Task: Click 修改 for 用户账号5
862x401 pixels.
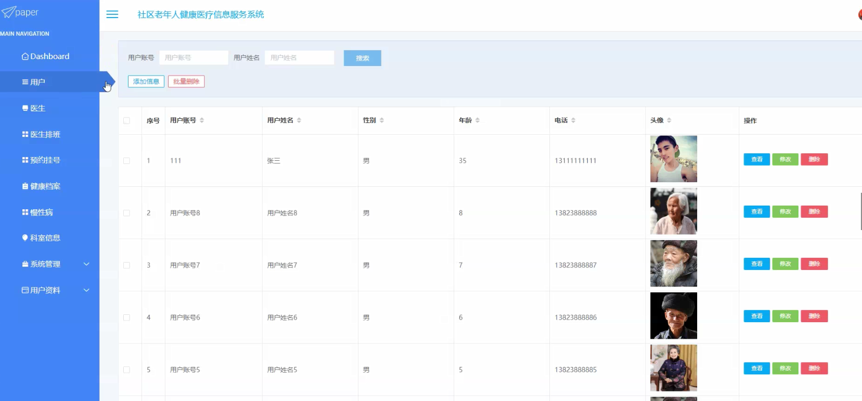Action: 785,368
